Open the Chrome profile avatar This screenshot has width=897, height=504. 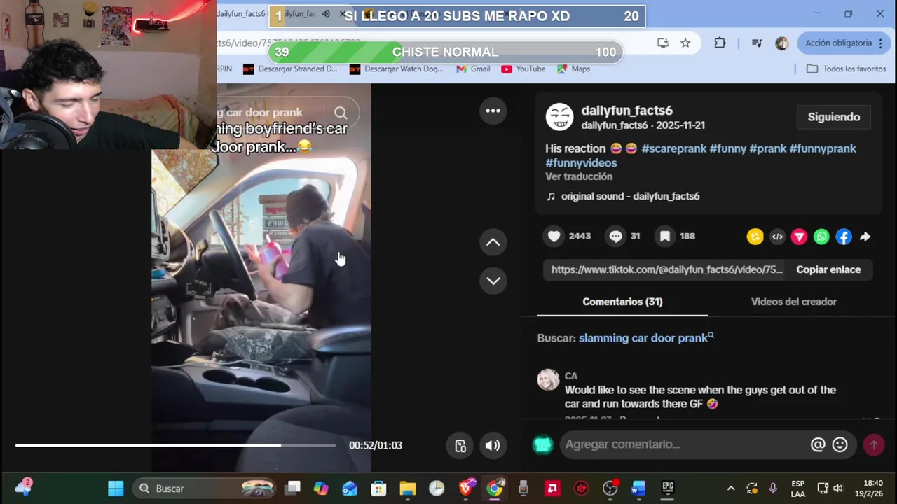(782, 43)
